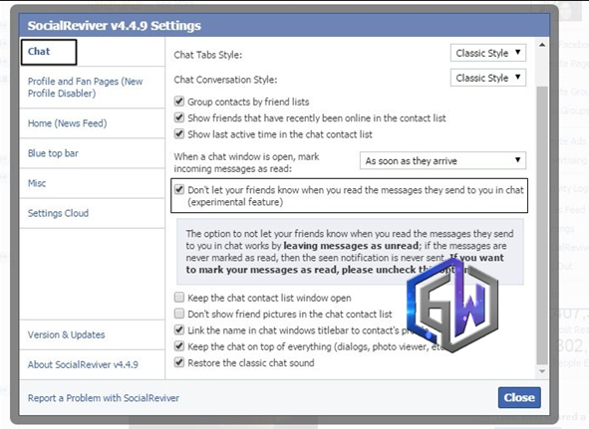This screenshot has height=429, width=589.
Task: Click the 'Chat Tabs Style:' label
Action: (207, 55)
